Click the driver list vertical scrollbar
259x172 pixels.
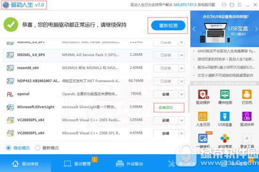click(189, 99)
